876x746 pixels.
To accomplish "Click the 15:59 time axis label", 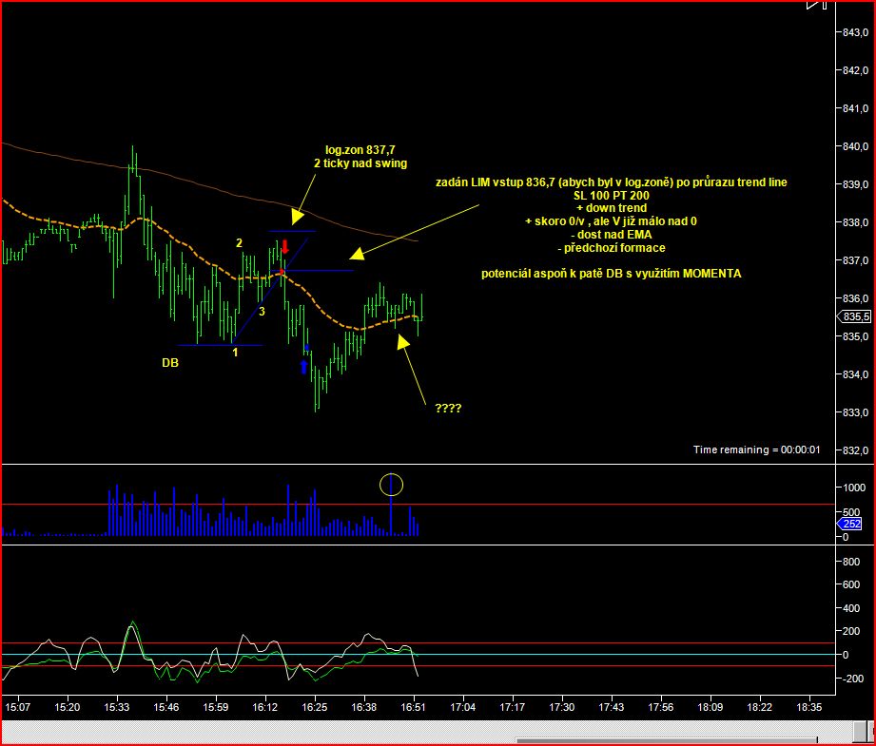I will coord(215,707).
